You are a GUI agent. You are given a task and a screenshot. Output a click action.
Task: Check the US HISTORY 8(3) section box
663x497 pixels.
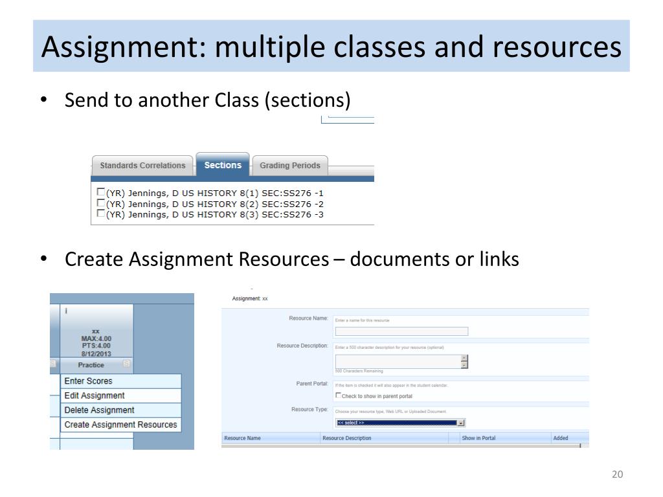(x=100, y=214)
